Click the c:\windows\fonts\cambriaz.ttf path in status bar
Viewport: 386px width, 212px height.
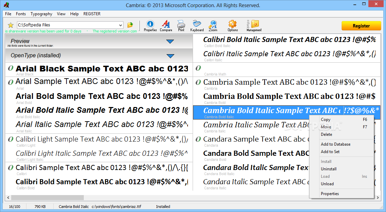pyautogui.click(x=116, y=207)
